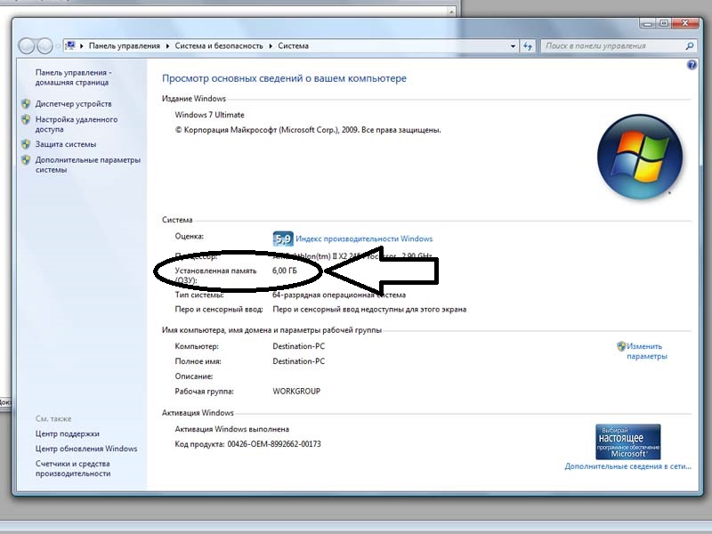This screenshot has width=712, height=534.
Task: Open Центр поддержки link
Action: pyautogui.click(x=68, y=433)
